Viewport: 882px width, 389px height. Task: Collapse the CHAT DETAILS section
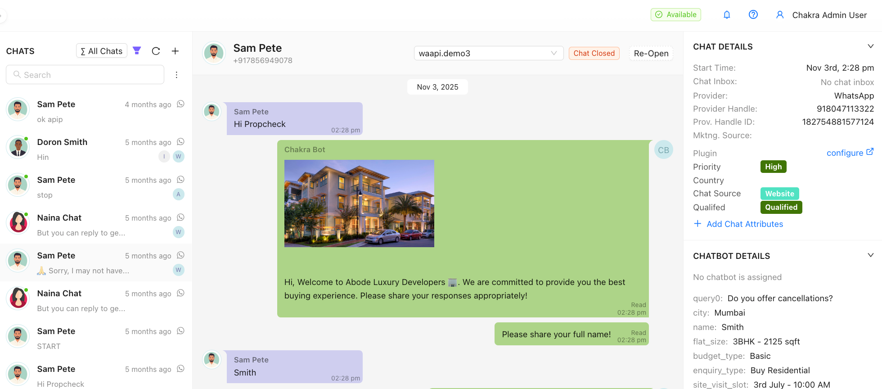pyautogui.click(x=871, y=46)
